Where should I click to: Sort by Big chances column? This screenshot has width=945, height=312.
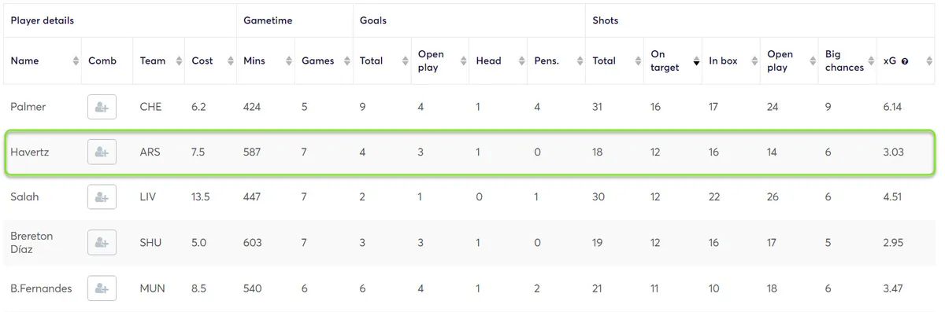(x=847, y=61)
